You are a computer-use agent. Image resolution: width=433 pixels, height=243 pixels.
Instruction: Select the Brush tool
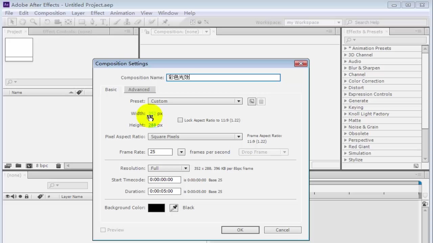point(117,22)
